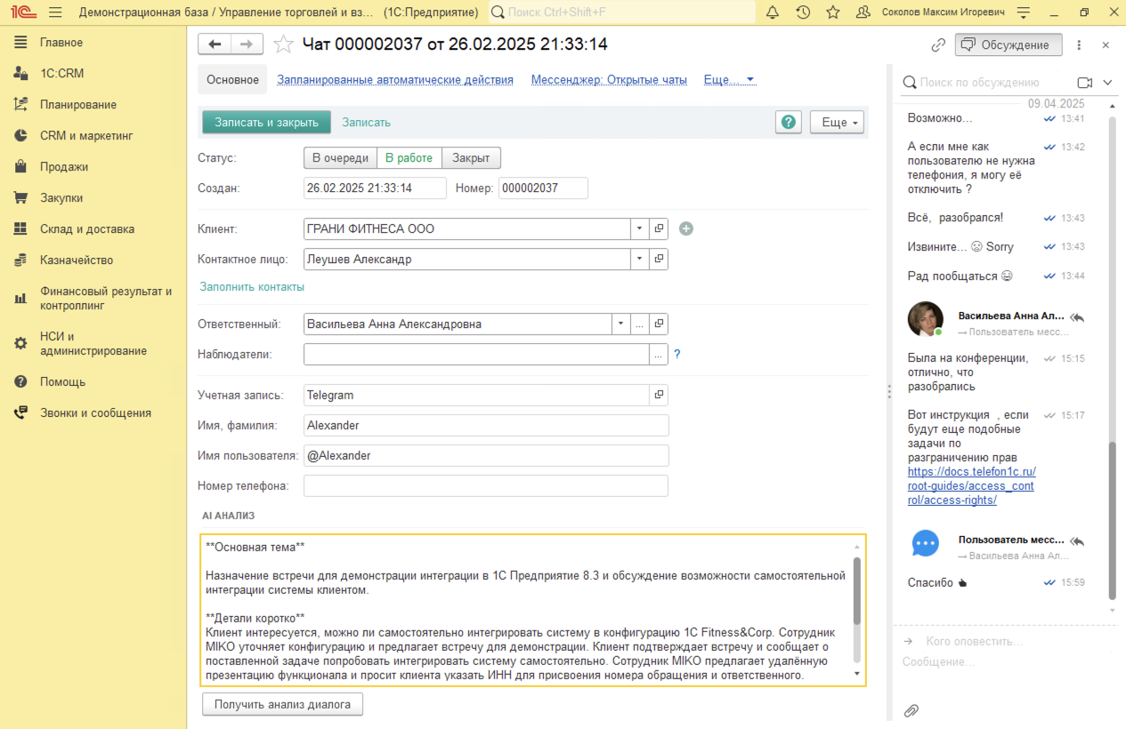Attach a file to message
The height and width of the screenshot is (729, 1126).
coord(911,710)
